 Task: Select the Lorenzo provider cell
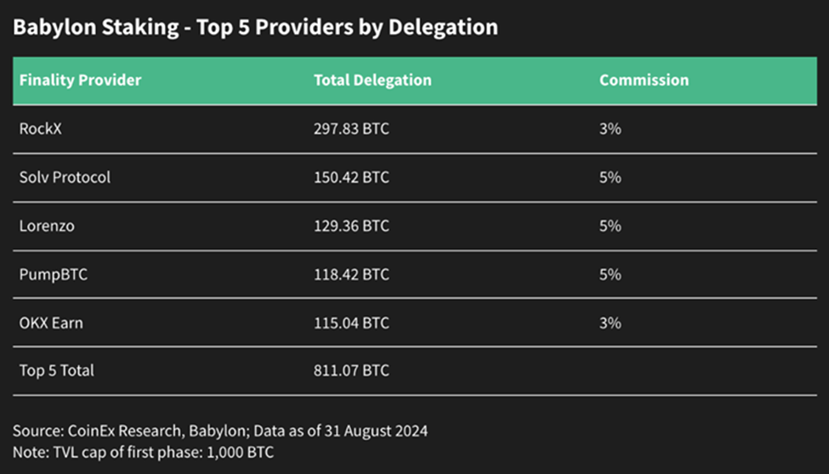tap(47, 226)
